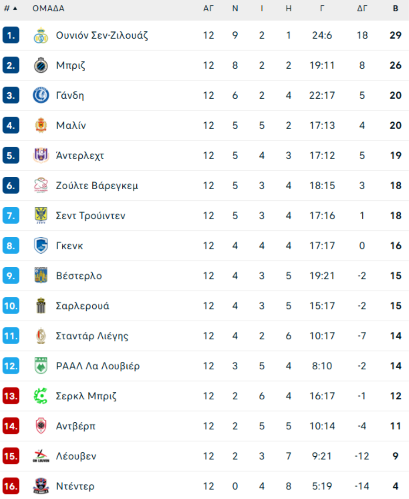Click the Γάνδη team logo
This screenshot has height=499, width=409.
coord(41,95)
